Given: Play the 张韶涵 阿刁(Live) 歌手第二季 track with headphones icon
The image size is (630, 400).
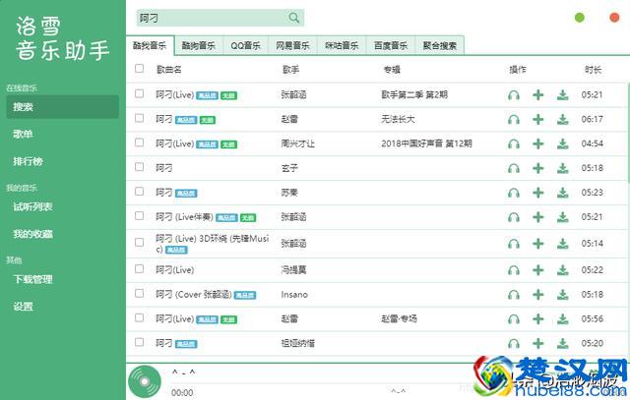Looking at the screenshot, I should tap(514, 95).
